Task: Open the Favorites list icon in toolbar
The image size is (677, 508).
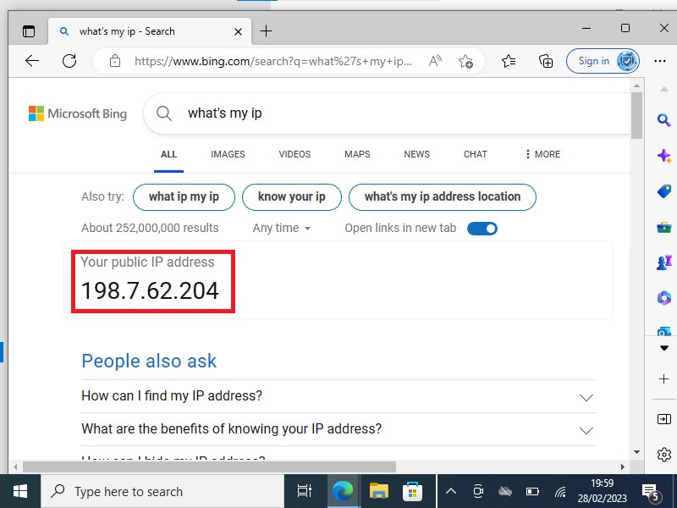Action: pos(509,61)
